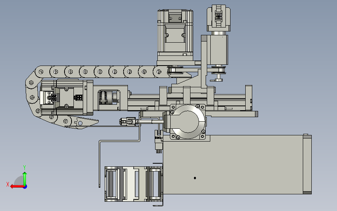
Task: Select the large rectangular box body
Action: tap(233, 164)
